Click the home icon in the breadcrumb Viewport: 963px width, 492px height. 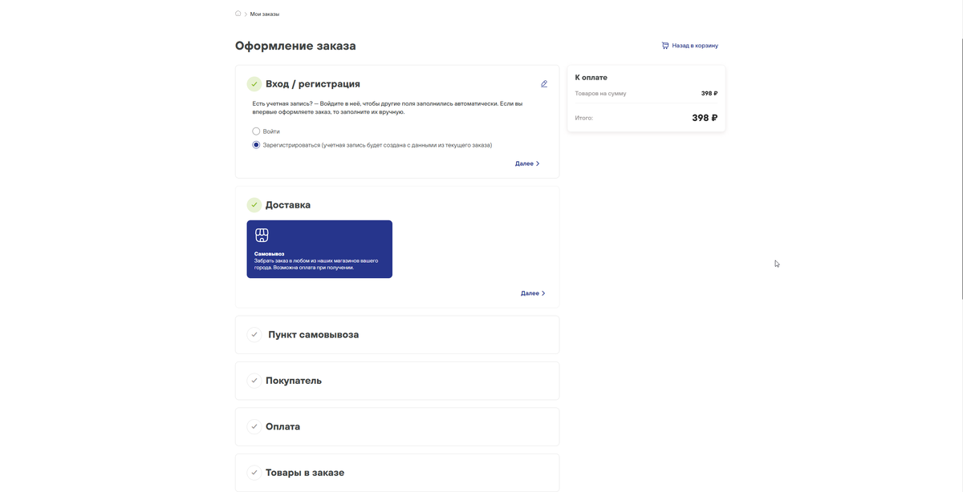pos(238,13)
